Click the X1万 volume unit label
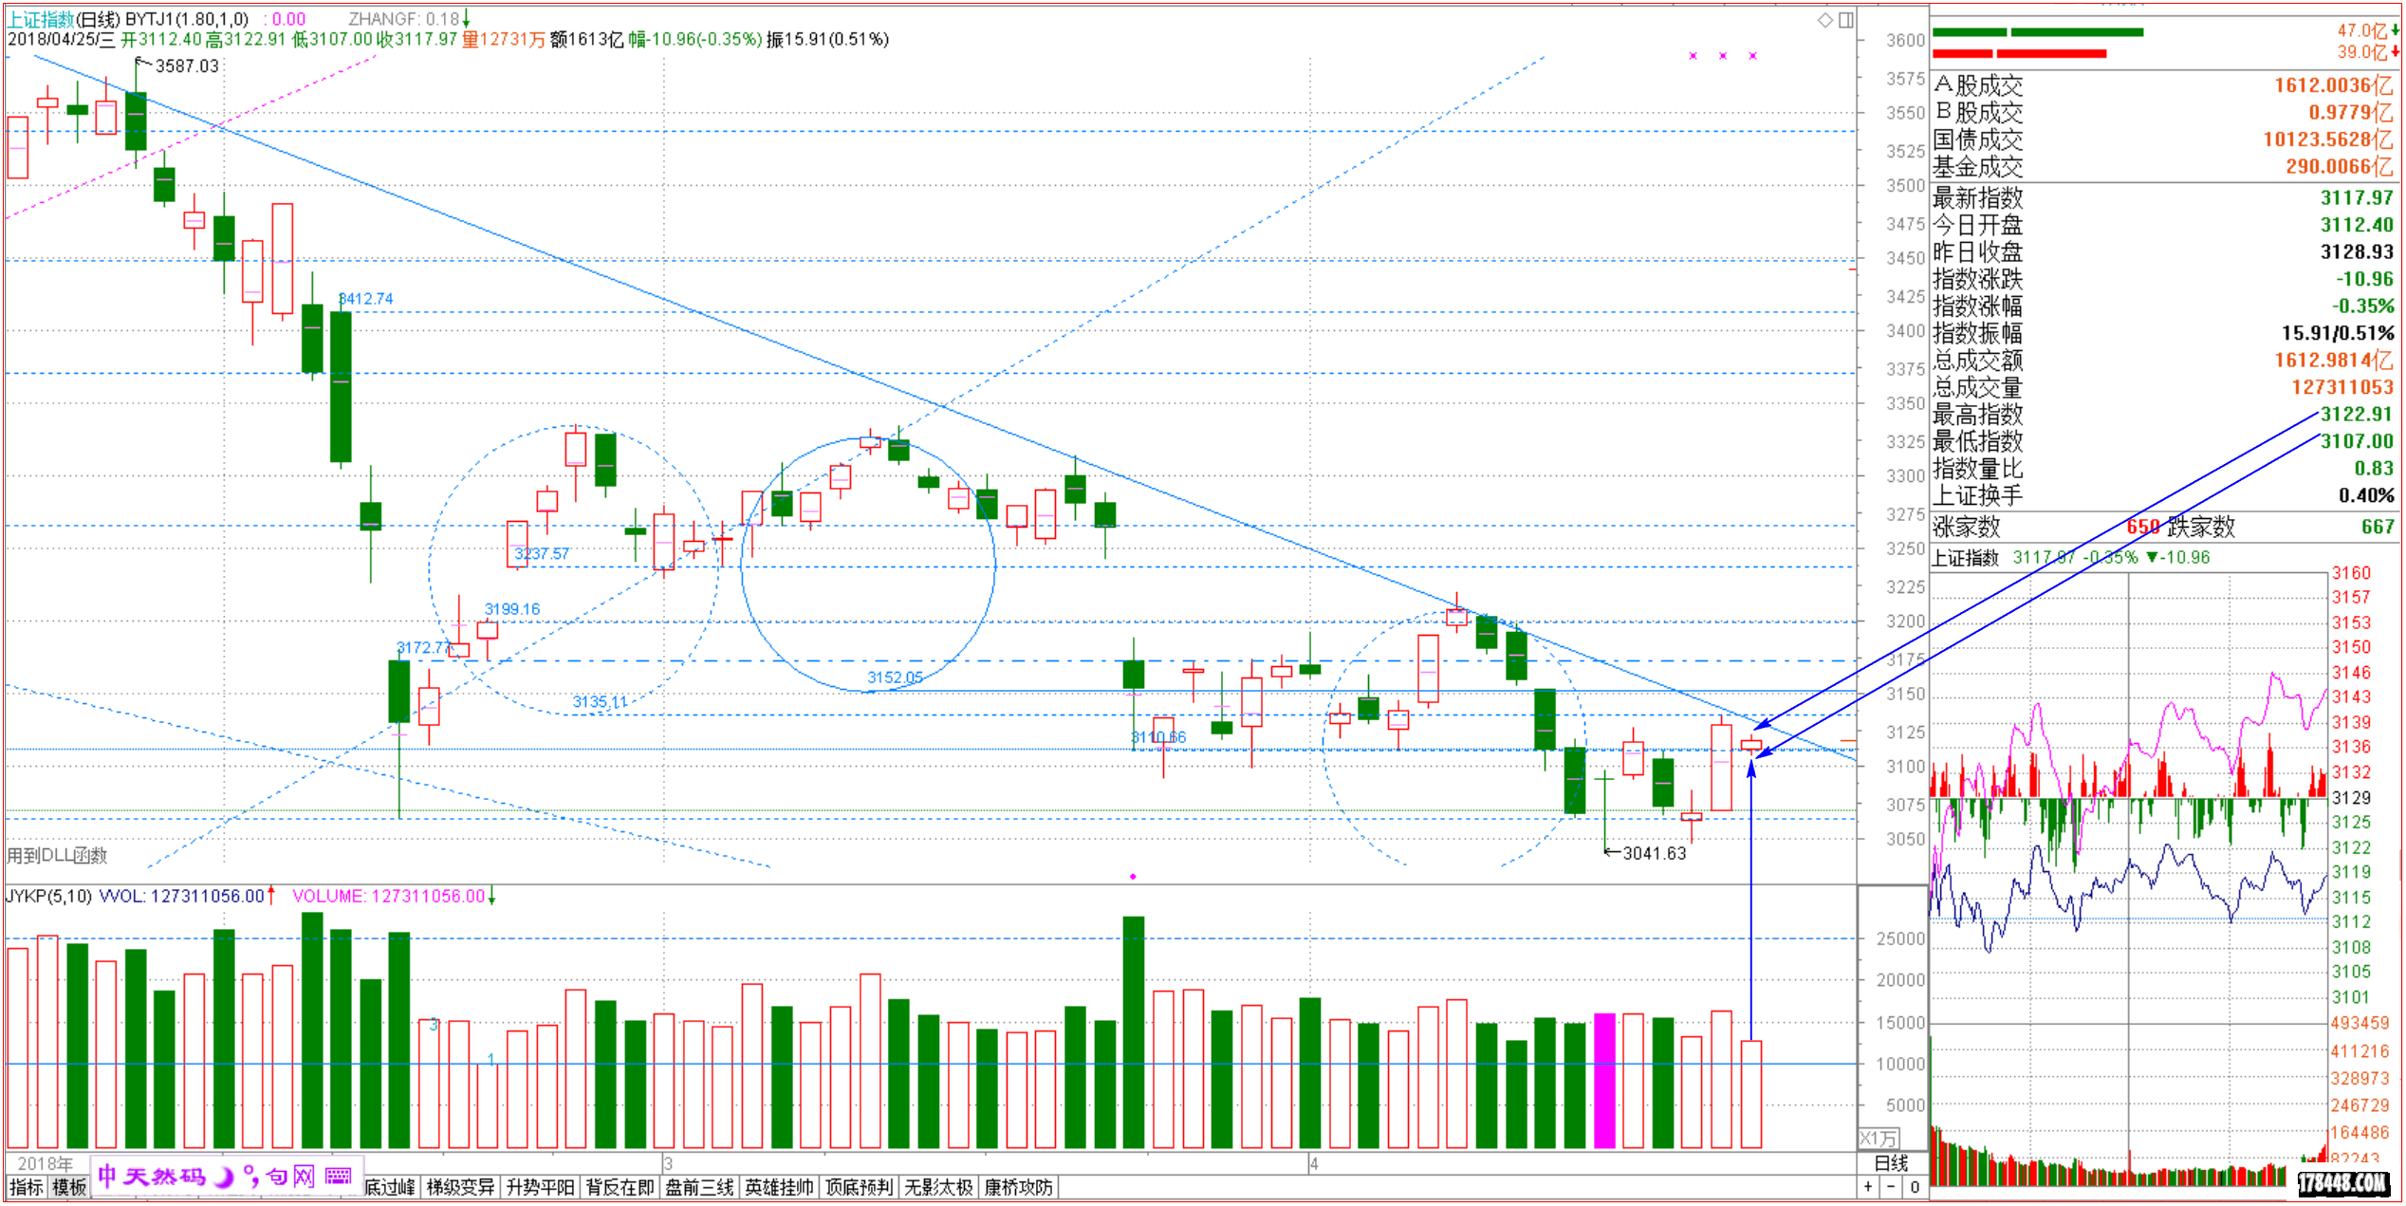The width and height of the screenshot is (2406, 1206). (x=1879, y=1139)
